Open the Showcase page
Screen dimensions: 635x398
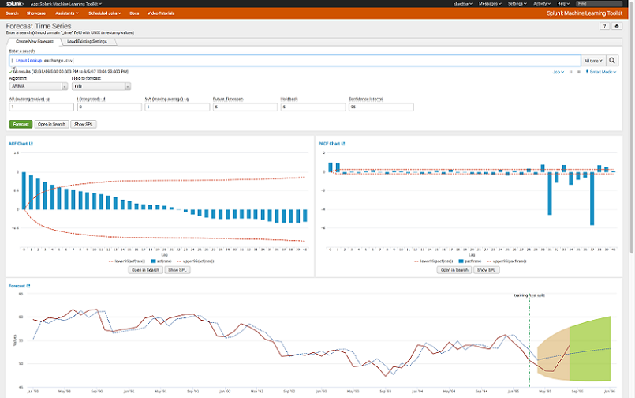[x=36, y=13]
